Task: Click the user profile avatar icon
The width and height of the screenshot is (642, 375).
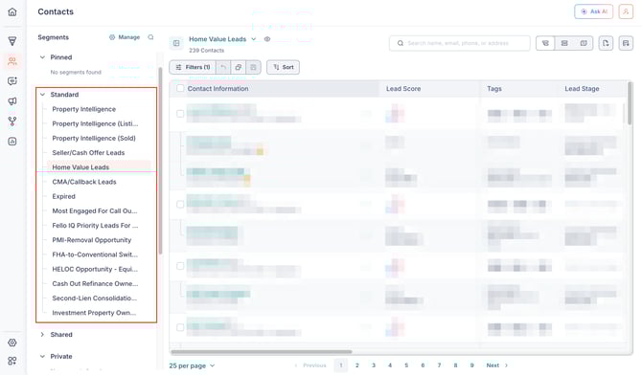Action: tap(626, 11)
